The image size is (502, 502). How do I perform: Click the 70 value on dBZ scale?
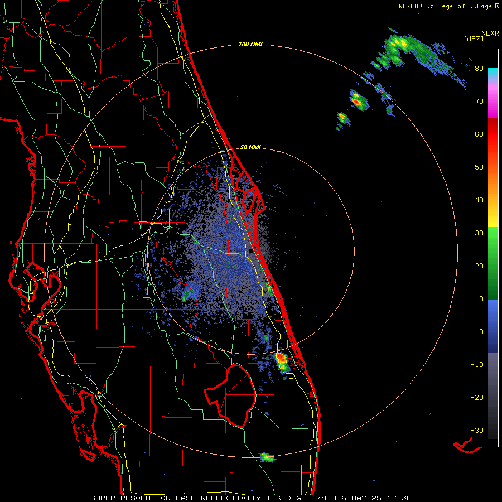(479, 101)
